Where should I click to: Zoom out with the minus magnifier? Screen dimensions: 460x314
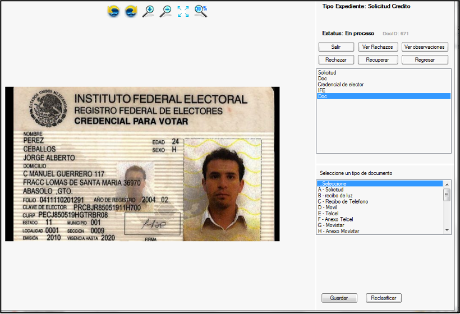[165, 11]
